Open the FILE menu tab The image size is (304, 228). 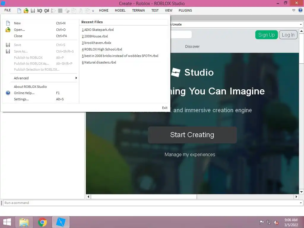7,10
